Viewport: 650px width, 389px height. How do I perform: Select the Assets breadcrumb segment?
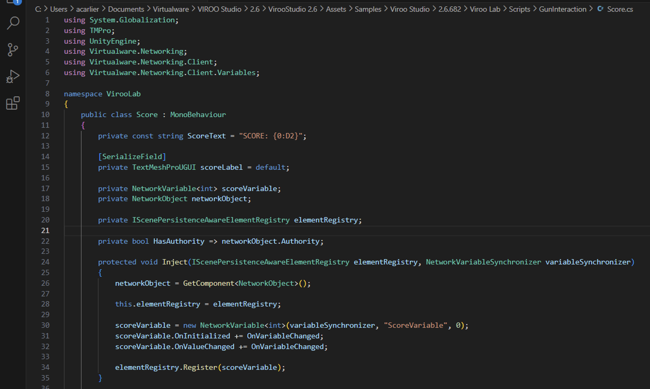tap(336, 9)
